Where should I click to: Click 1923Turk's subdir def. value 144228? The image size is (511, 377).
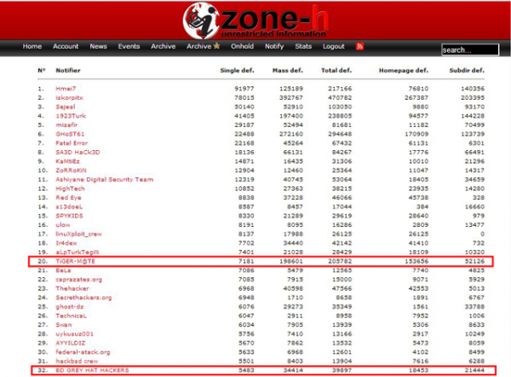(473, 116)
